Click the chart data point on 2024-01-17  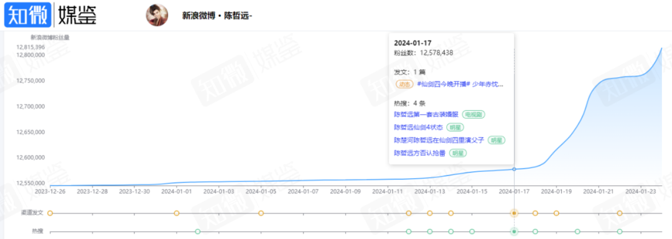pos(514,169)
